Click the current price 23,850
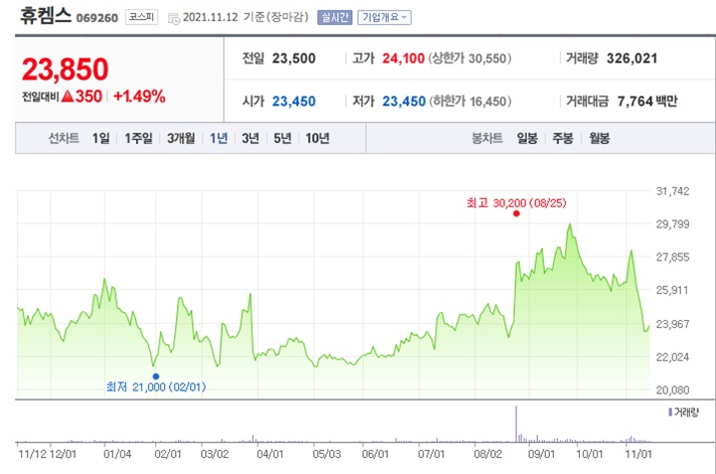 [x=65, y=70]
